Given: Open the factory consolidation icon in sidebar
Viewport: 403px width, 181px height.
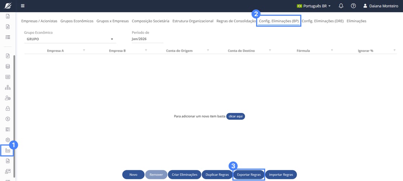Looking at the screenshot, I should (x=8, y=150).
